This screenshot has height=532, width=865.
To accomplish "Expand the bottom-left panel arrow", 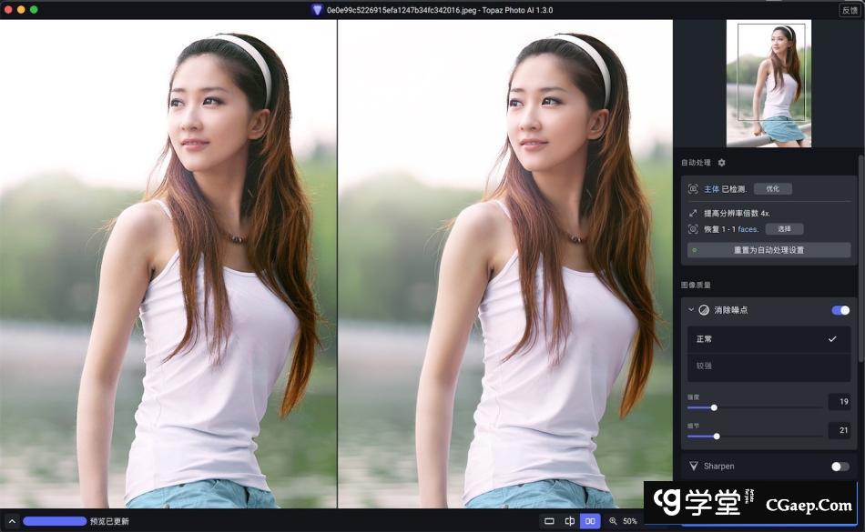I will tap(12, 521).
